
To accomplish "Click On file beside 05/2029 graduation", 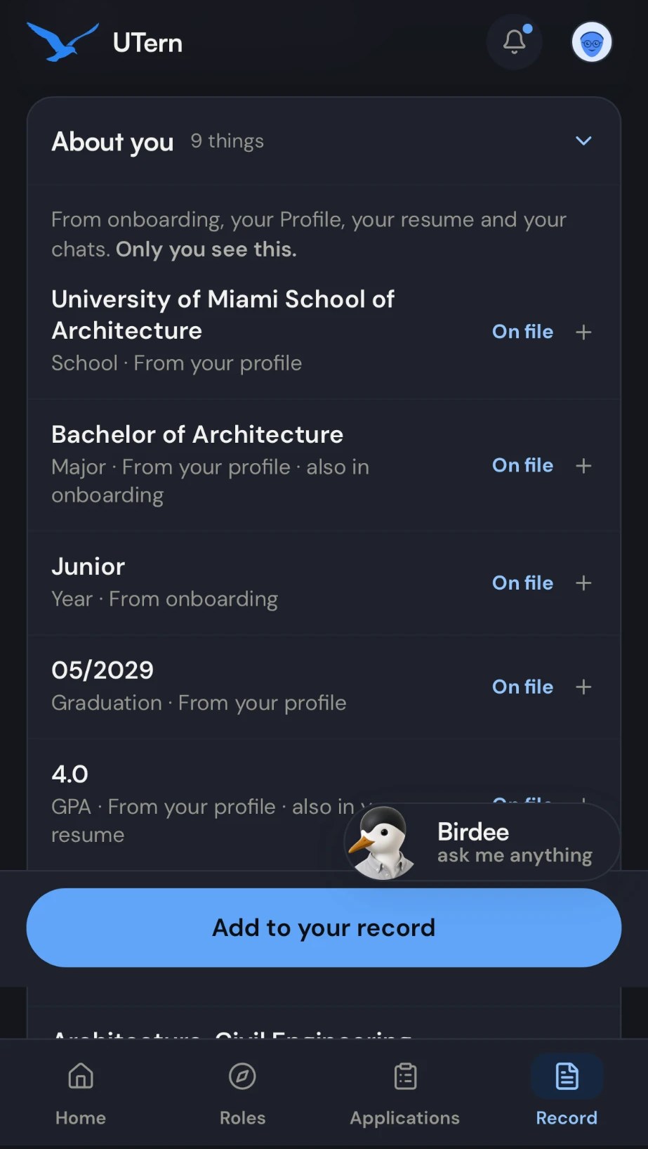I will coord(522,687).
